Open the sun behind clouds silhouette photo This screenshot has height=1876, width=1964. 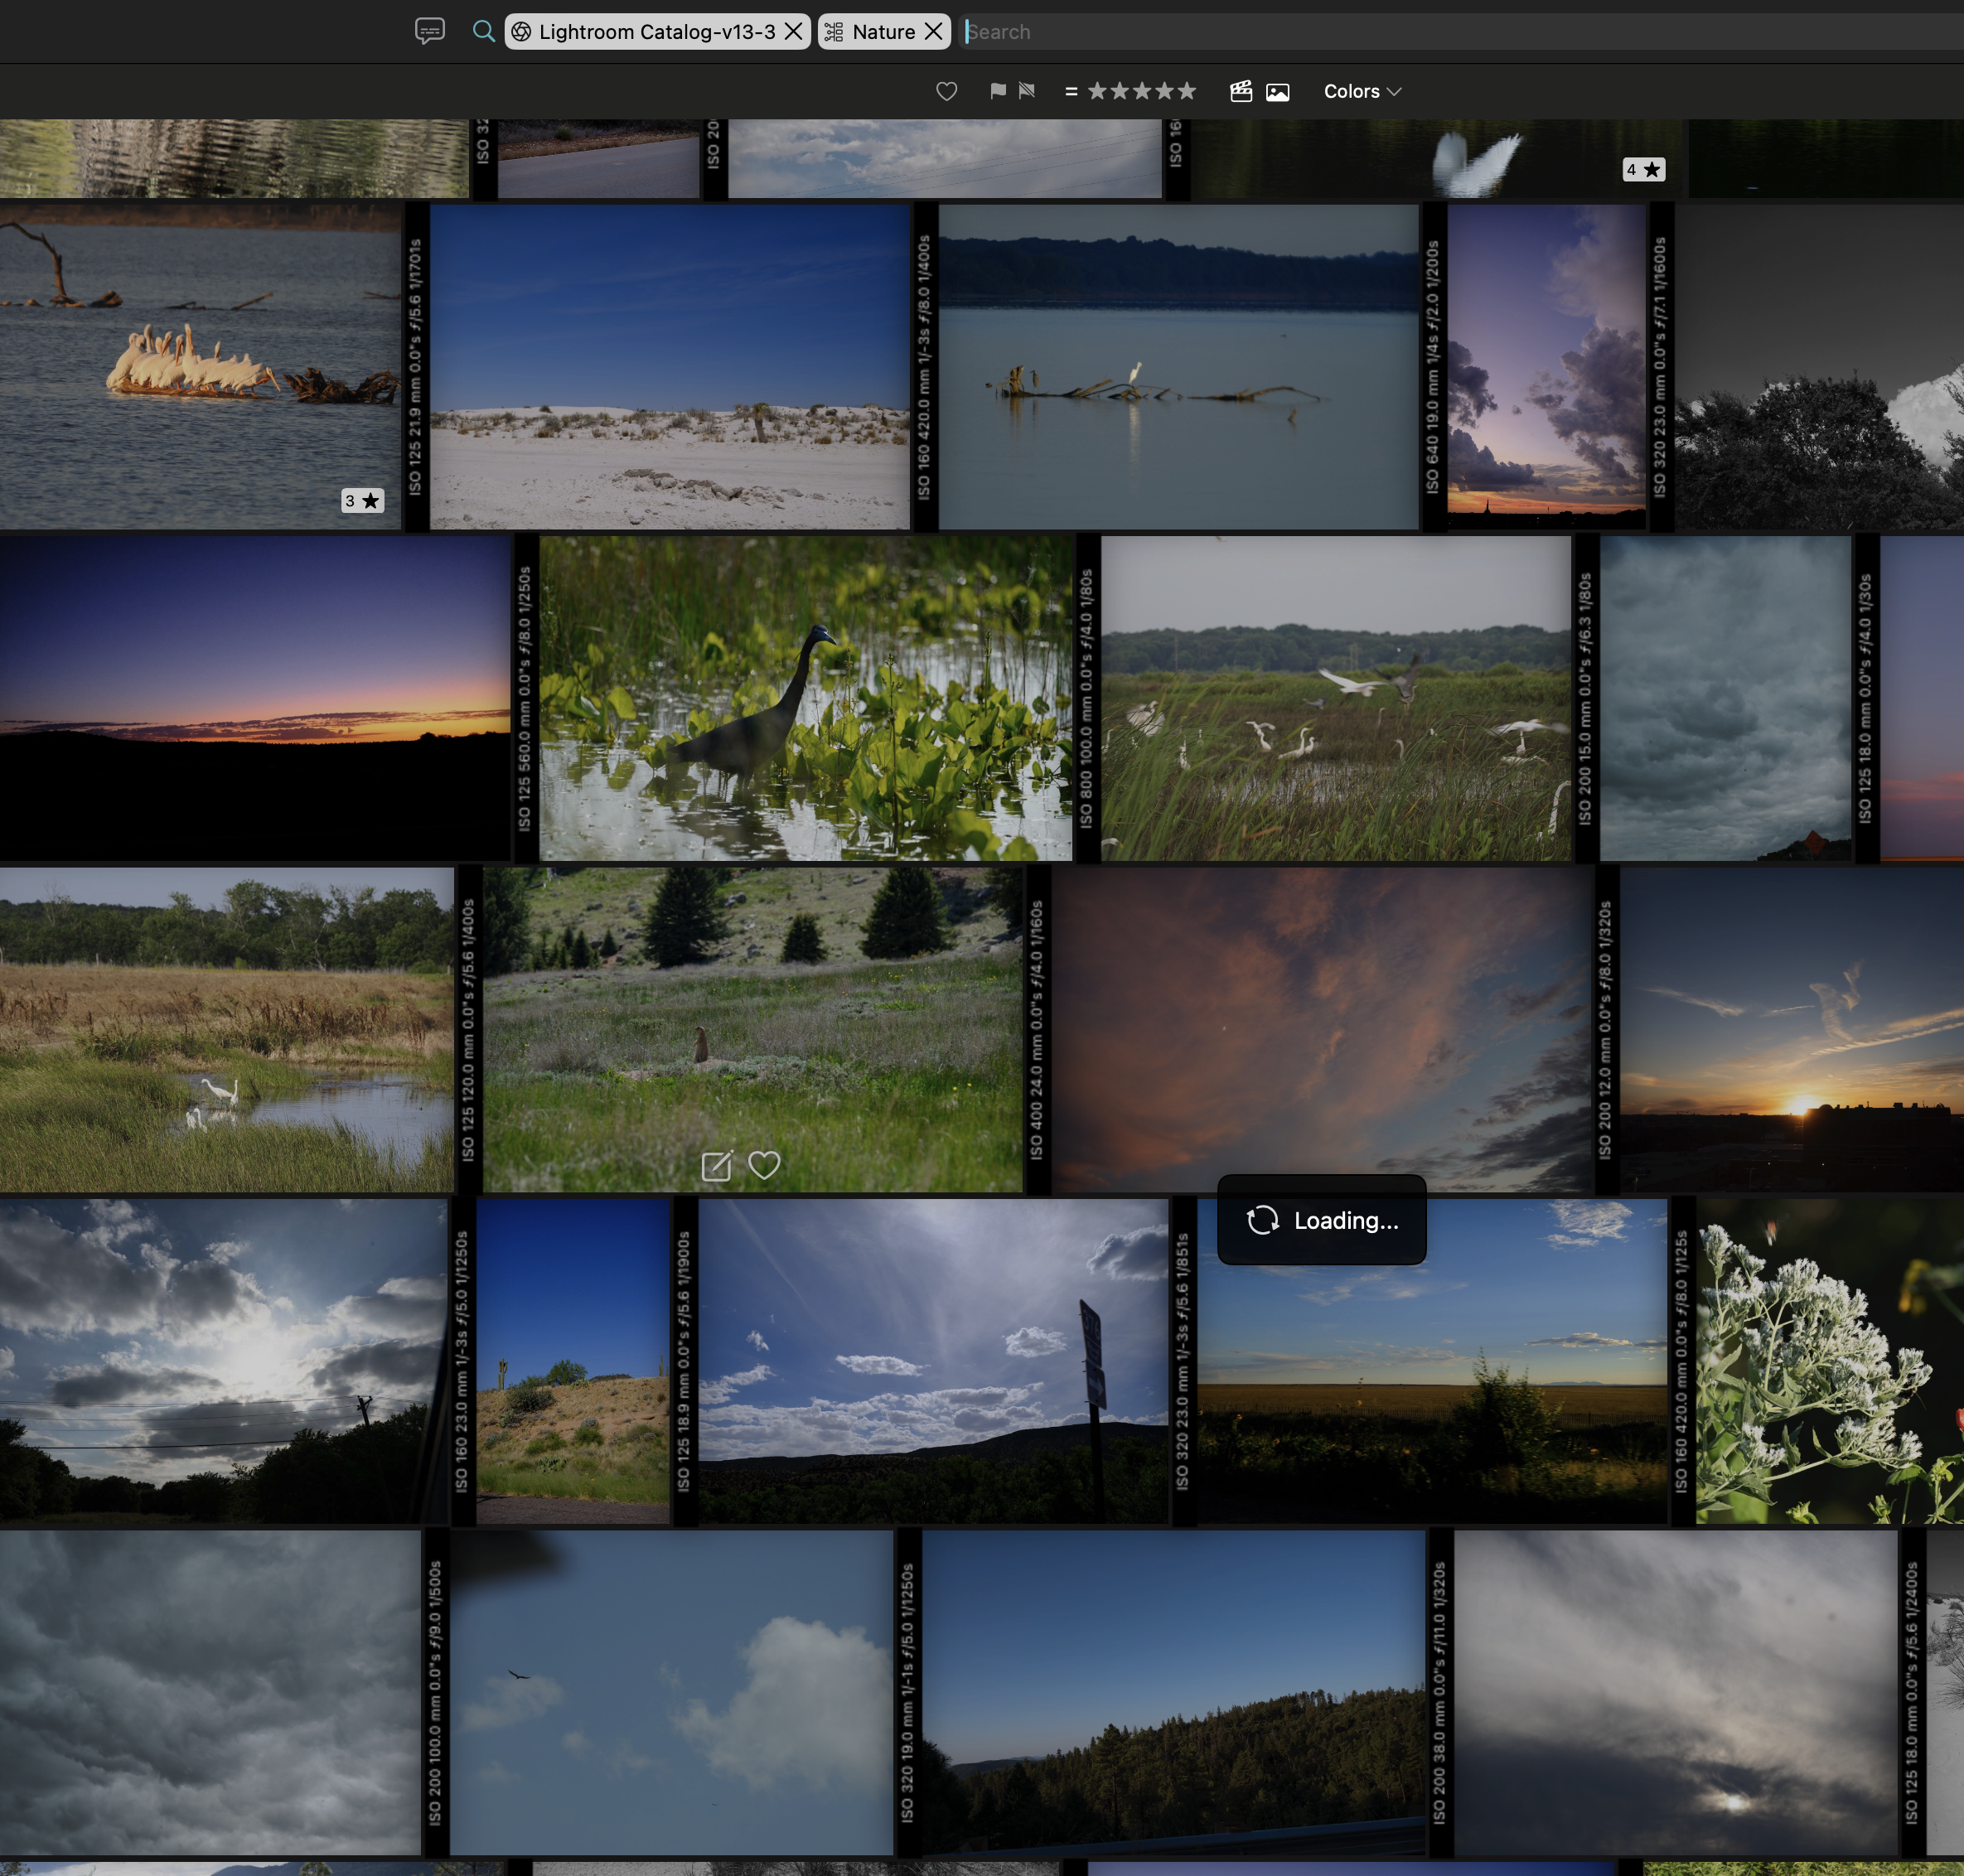(224, 1361)
